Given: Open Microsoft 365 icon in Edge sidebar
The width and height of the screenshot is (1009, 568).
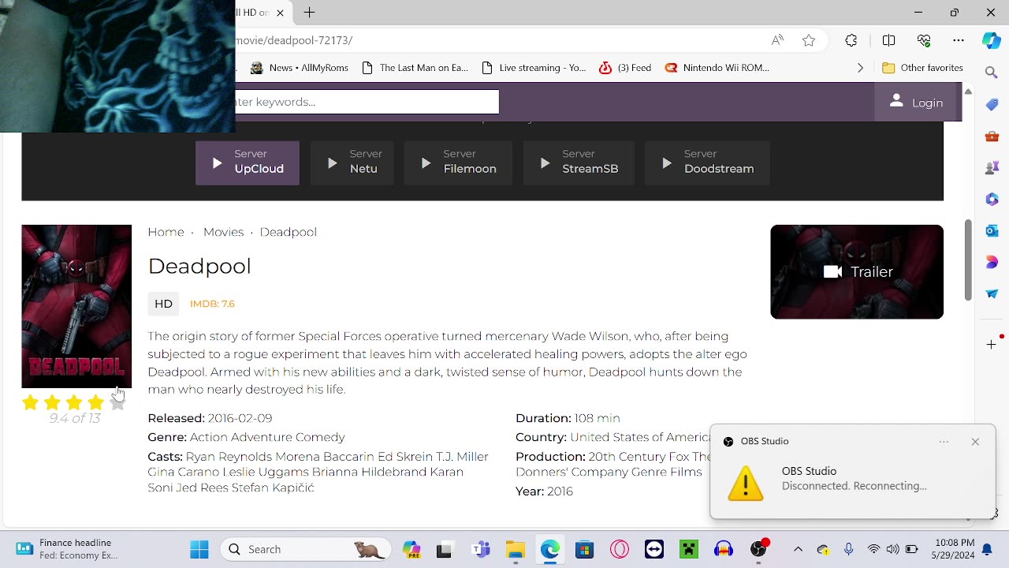Looking at the screenshot, I should pos(992,199).
